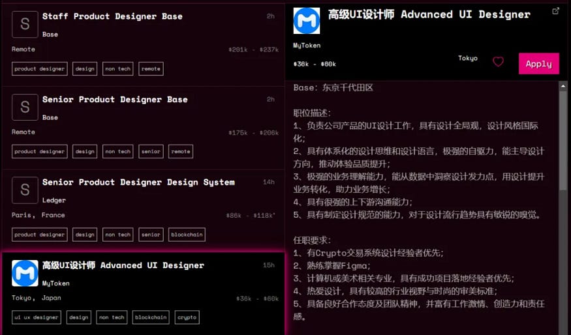This screenshot has width=571, height=335.
Task: Open Senior Product Designer Base listing title
Action: click(x=115, y=99)
